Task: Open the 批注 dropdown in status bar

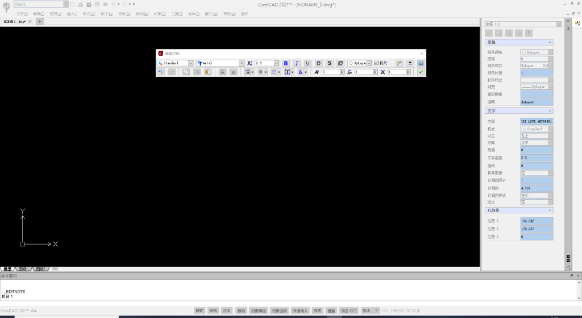Action: click(370, 311)
